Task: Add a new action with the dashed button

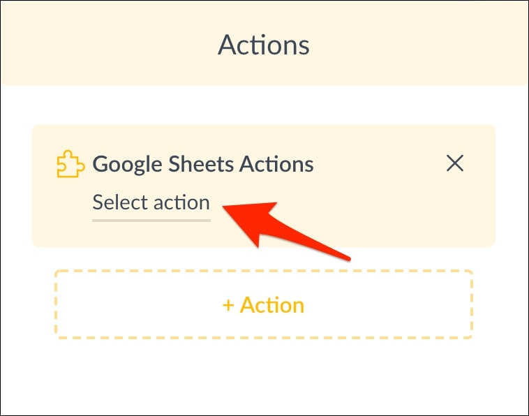Action: coord(264,305)
